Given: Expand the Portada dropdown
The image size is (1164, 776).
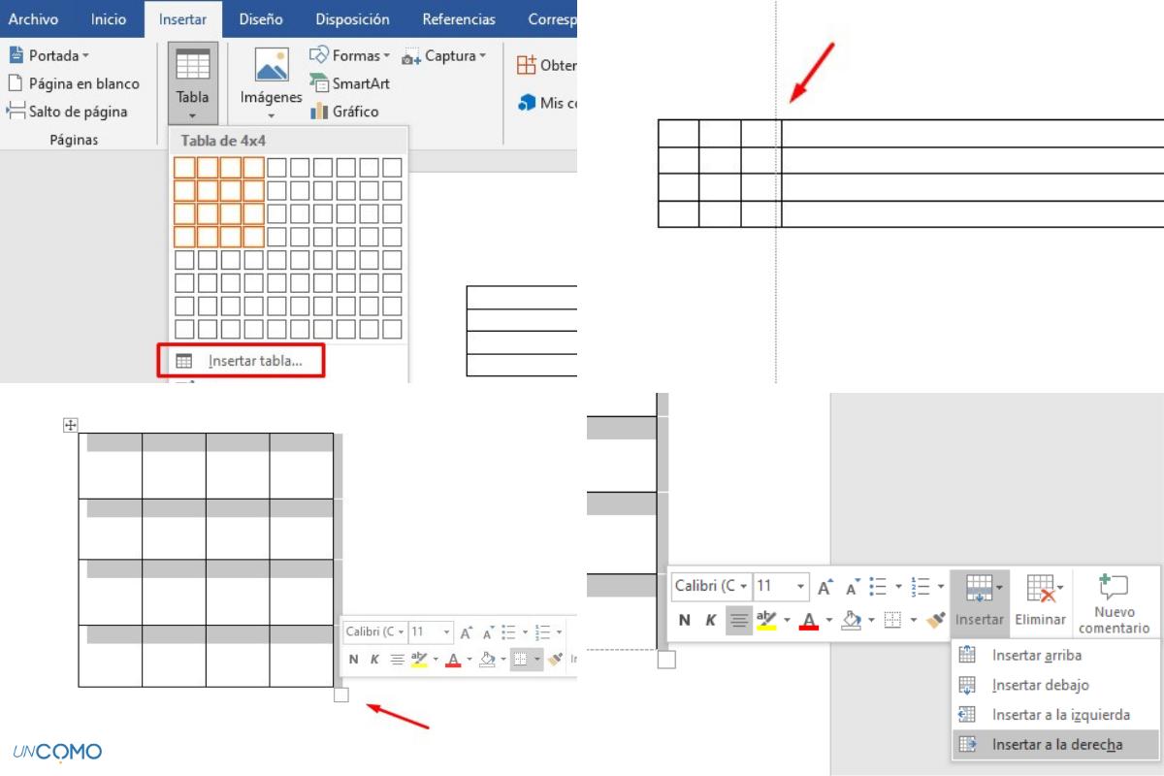Looking at the screenshot, I should point(48,55).
